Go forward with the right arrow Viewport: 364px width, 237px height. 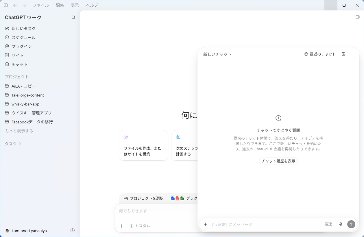[24, 5]
